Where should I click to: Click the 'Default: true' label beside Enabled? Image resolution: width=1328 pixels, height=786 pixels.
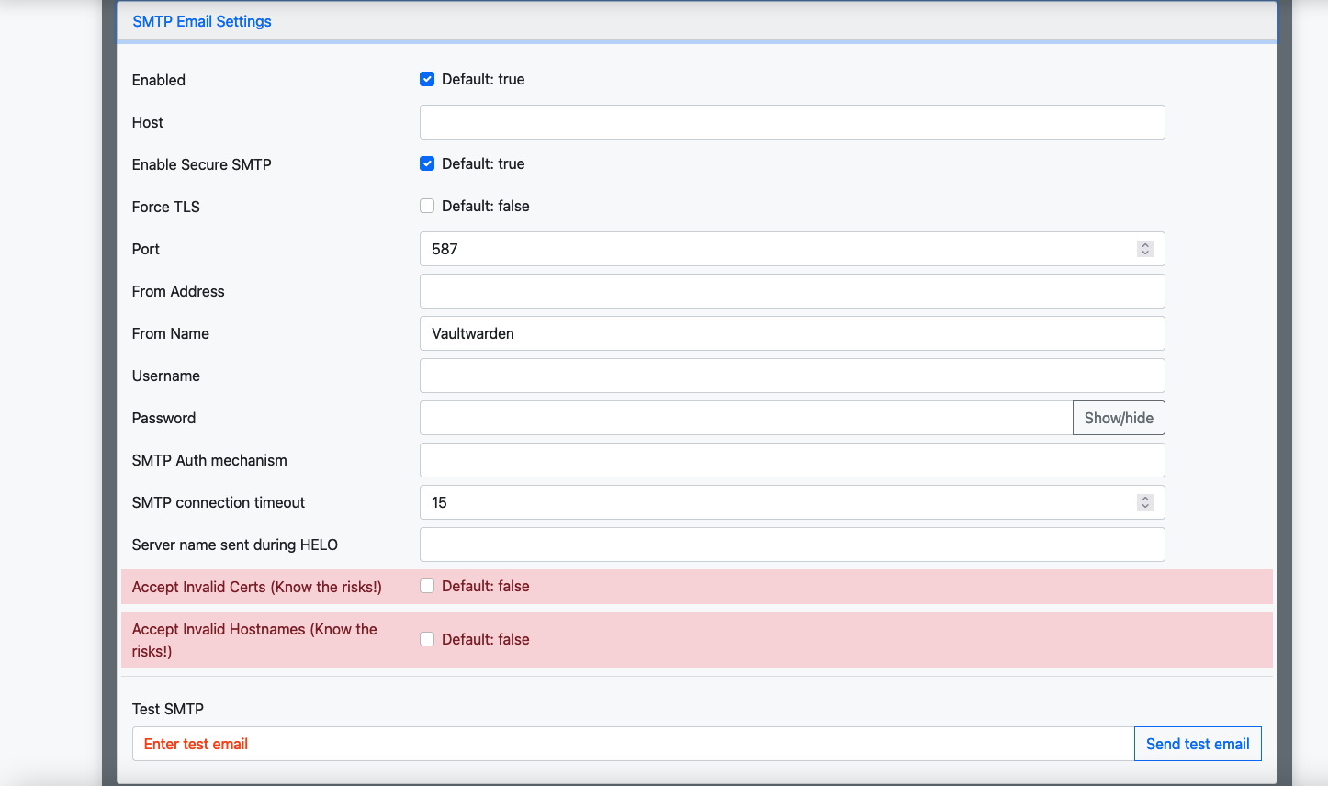pos(483,79)
